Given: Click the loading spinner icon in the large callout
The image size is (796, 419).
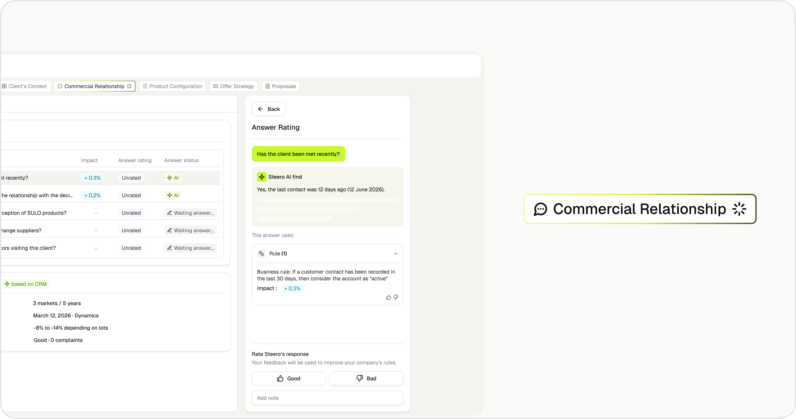Looking at the screenshot, I should coord(739,209).
